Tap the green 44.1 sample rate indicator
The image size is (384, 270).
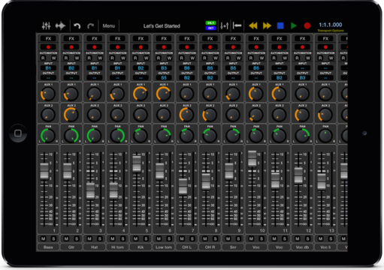211,22
